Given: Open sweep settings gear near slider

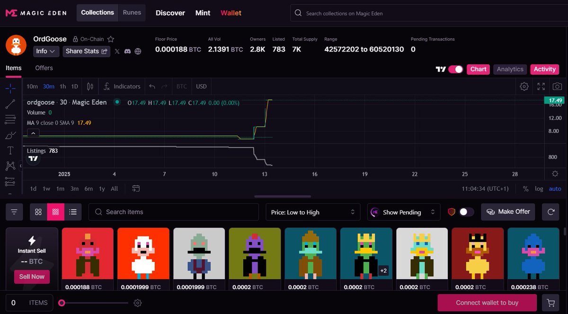Looking at the screenshot, I should (138, 303).
